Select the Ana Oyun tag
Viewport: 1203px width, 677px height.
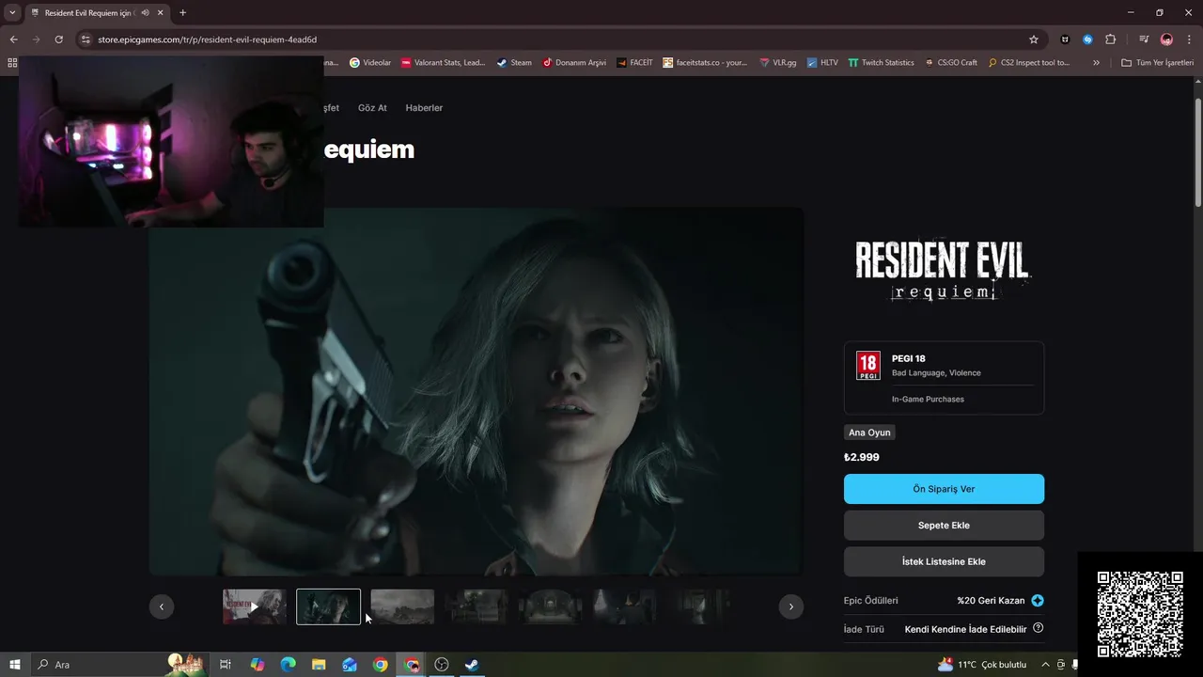[869, 433]
